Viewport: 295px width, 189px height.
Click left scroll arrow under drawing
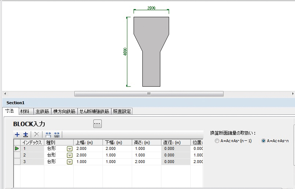click(x=5, y=94)
